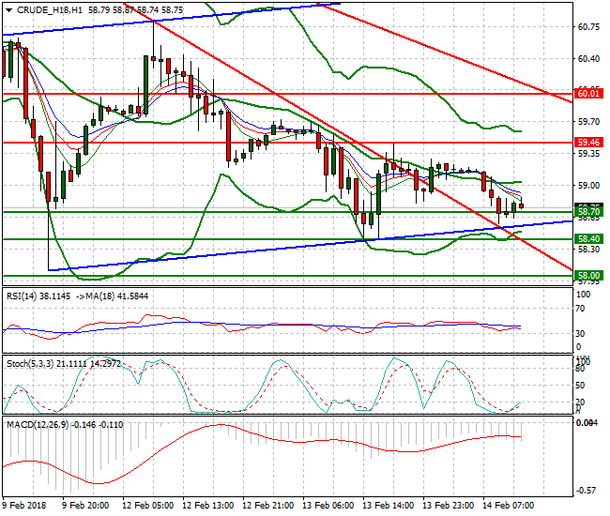
Task: Select the MA(18) 41.5844 indicator label
Action: tap(117, 296)
